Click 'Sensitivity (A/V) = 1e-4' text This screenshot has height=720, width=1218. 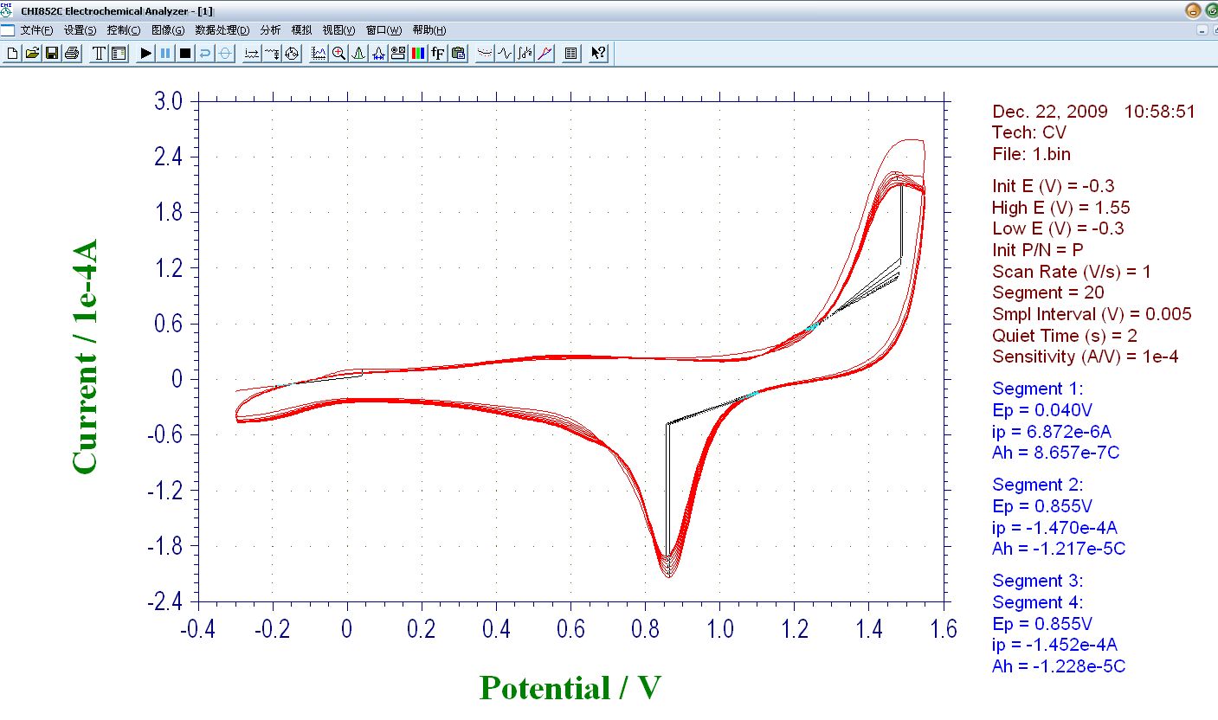[x=1086, y=357]
